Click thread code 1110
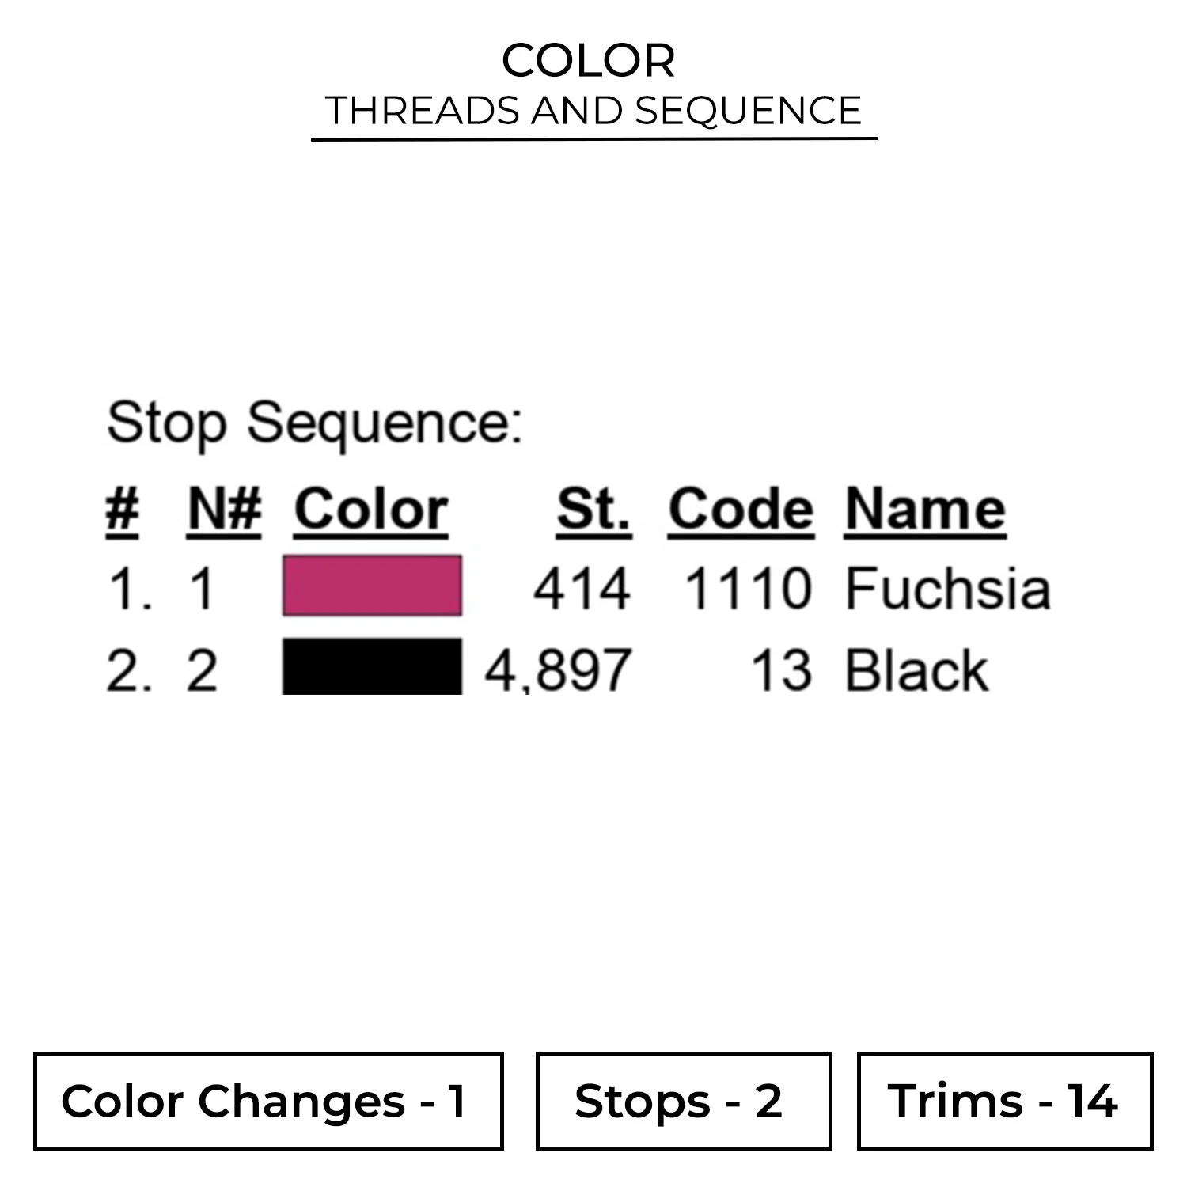The width and height of the screenshot is (1187, 1187). coord(748,590)
